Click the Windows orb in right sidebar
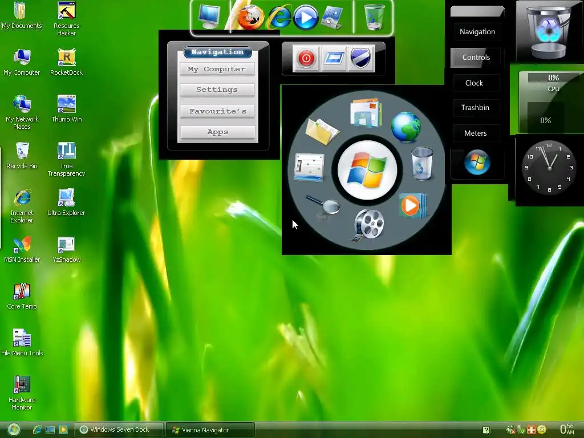This screenshot has height=438, width=584. 477,163
